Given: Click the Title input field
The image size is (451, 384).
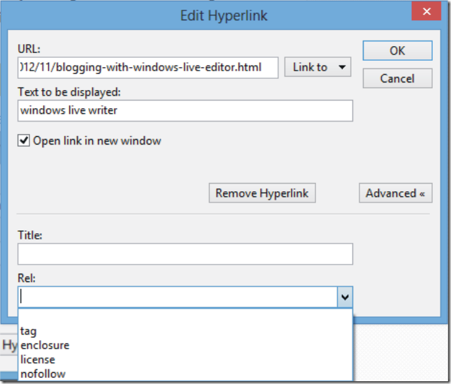Looking at the screenshot, I should 185,254.
